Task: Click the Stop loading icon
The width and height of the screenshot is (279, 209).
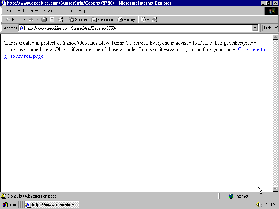Action: click(44, 20)
